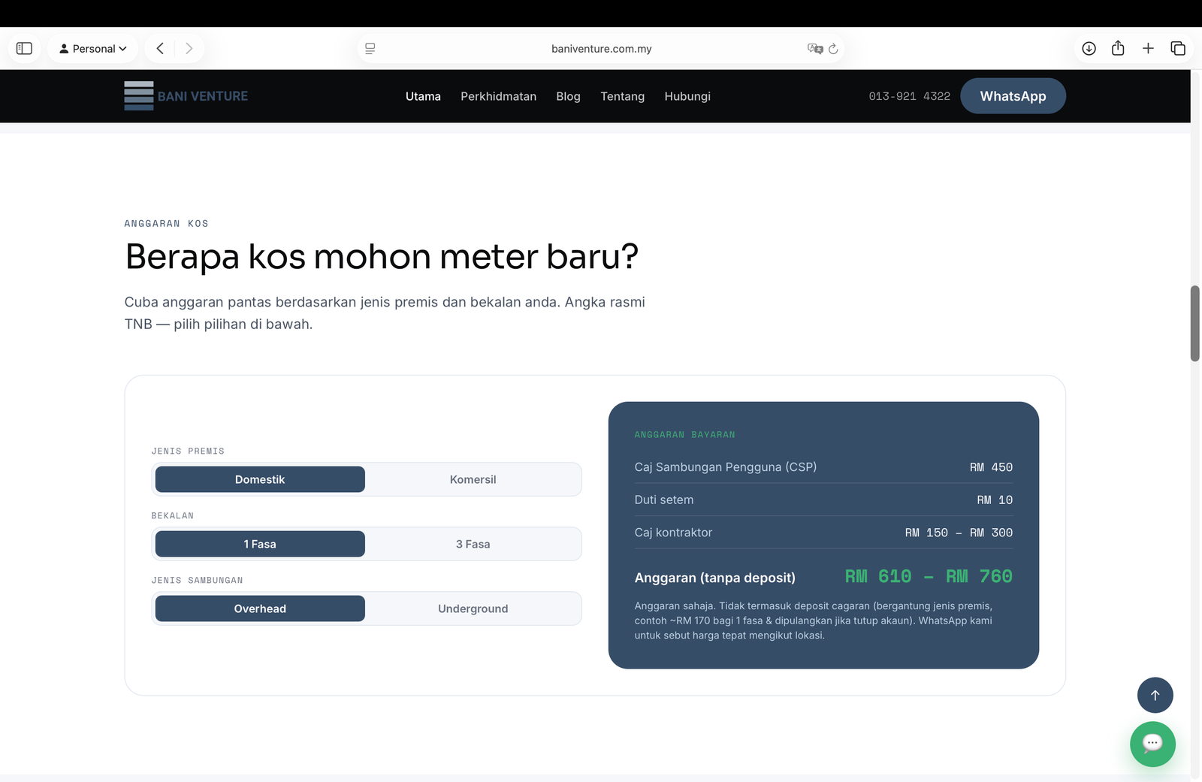Viewport: 1202px width, 782px height.
Task: Open the share sheet icon
Action: (x=1118, y=48)
